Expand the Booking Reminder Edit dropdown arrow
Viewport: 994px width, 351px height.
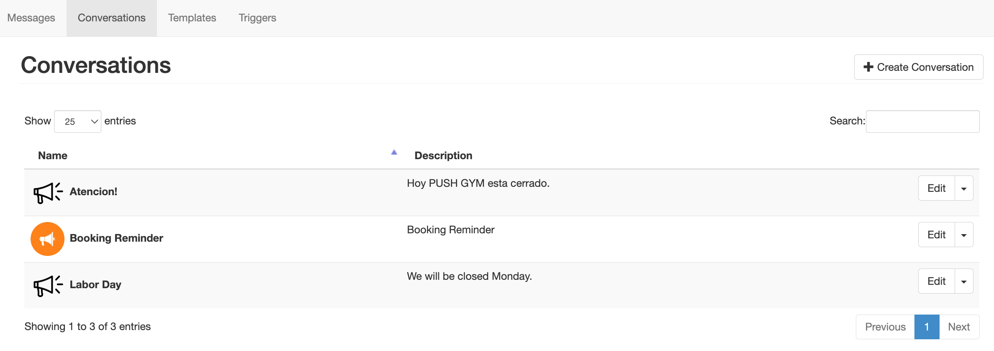964,235
